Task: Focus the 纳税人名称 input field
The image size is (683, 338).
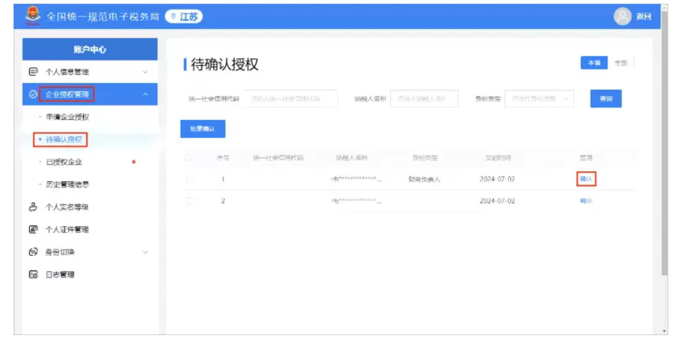Action: pyautogui.click(x=424, y=99)
